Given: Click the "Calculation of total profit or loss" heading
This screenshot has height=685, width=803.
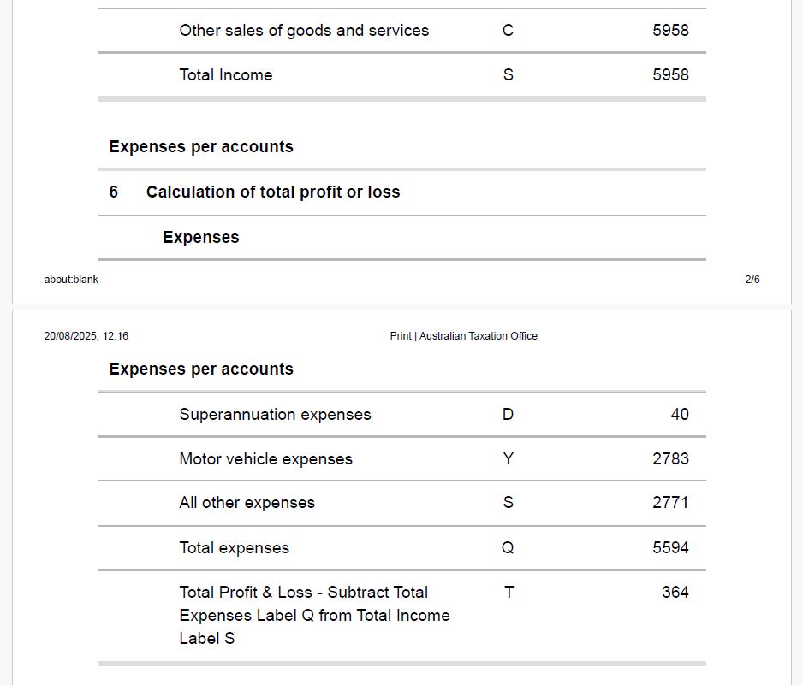Looking at the screenshot, I should (x=273, y=192).
